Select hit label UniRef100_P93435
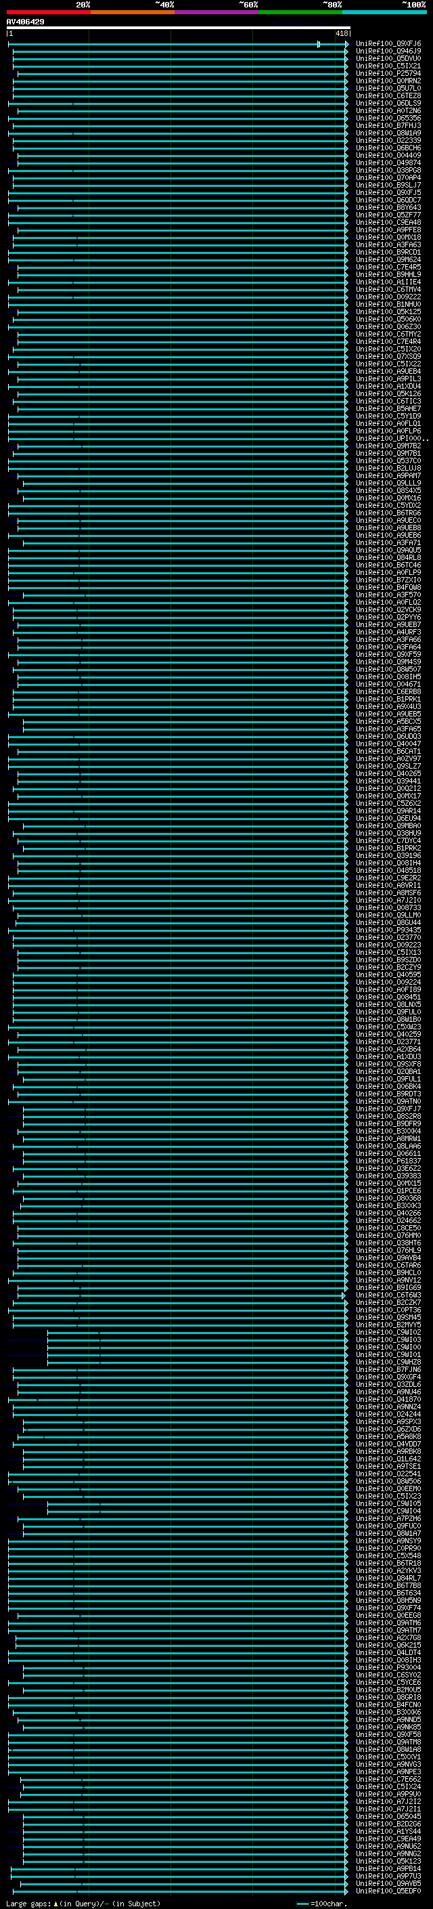Viewport: 433px width, 1909px height. pyautogui.click(x=388, y=930)
